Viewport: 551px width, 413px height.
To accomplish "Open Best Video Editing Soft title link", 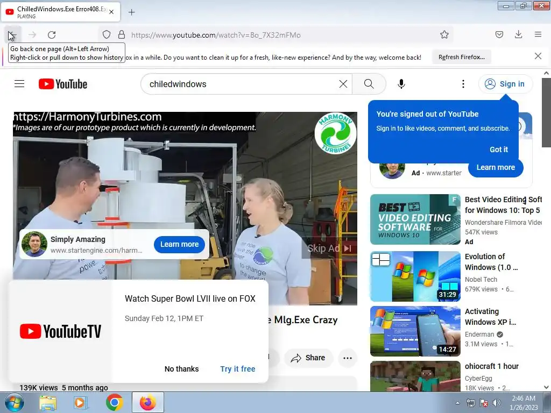I will pyautogui.click(x=503, y=205).
